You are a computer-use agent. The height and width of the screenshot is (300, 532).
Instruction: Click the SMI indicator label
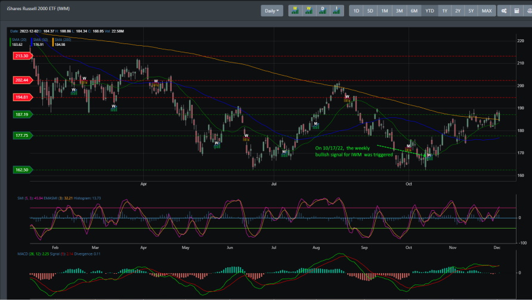coord(30,198)
